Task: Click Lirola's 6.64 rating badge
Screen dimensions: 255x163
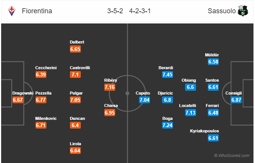Action: pos(75,151)
